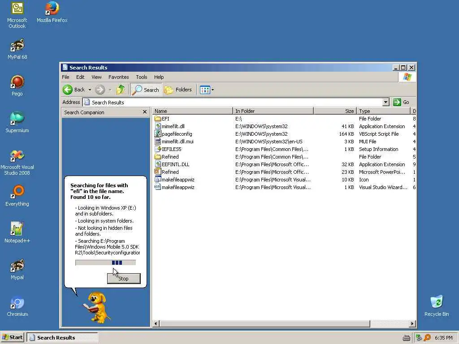This screenshot has height=344, width=459.
Task: Open Microsoft Outlook desktop shortcut
Action: (x=17, y=15)
